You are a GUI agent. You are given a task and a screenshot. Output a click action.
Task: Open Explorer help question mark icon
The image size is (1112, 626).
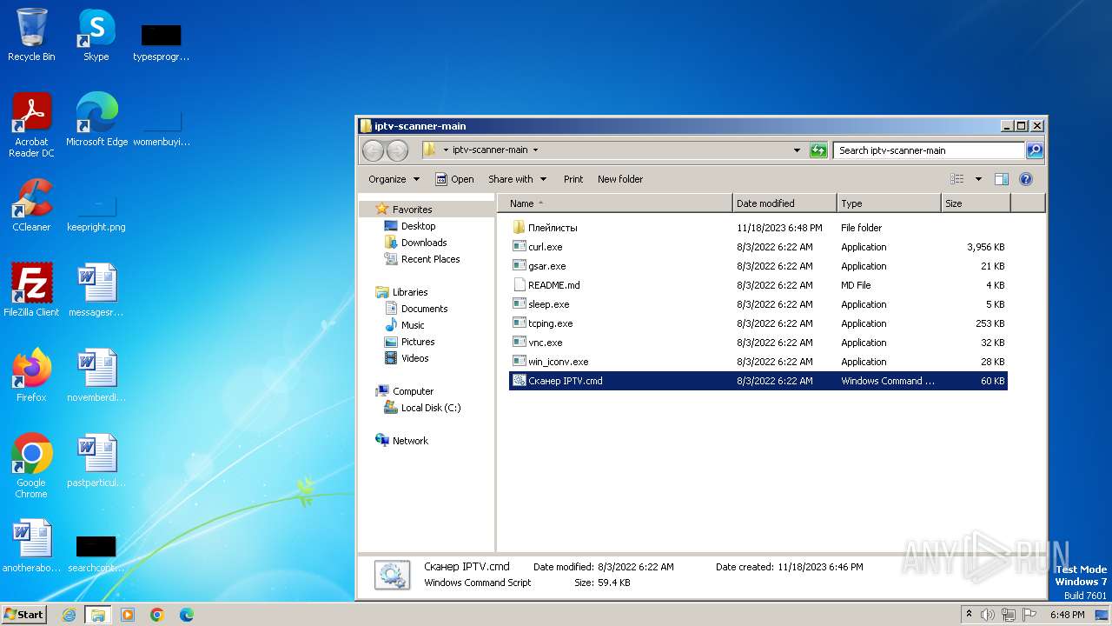tap(1025, 179)
